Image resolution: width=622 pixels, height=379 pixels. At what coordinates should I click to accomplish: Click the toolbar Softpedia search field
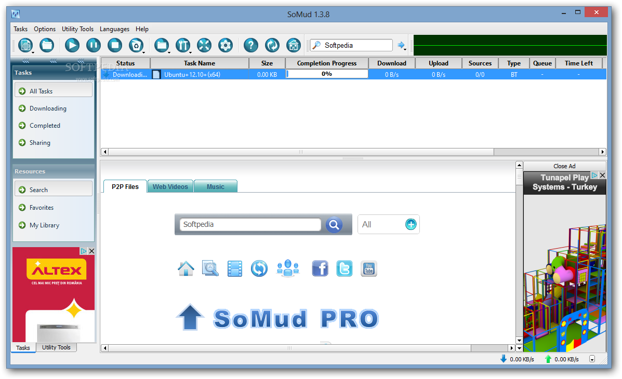click(x=351, y=45)
